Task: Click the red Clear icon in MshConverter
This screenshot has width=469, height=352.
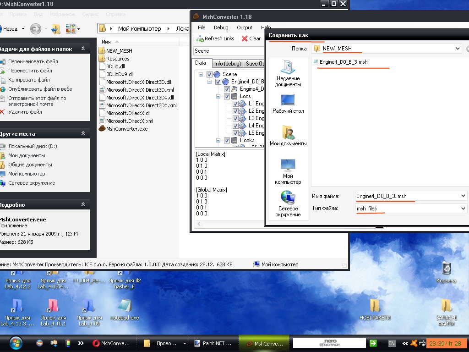Action: tap(245, 38)
